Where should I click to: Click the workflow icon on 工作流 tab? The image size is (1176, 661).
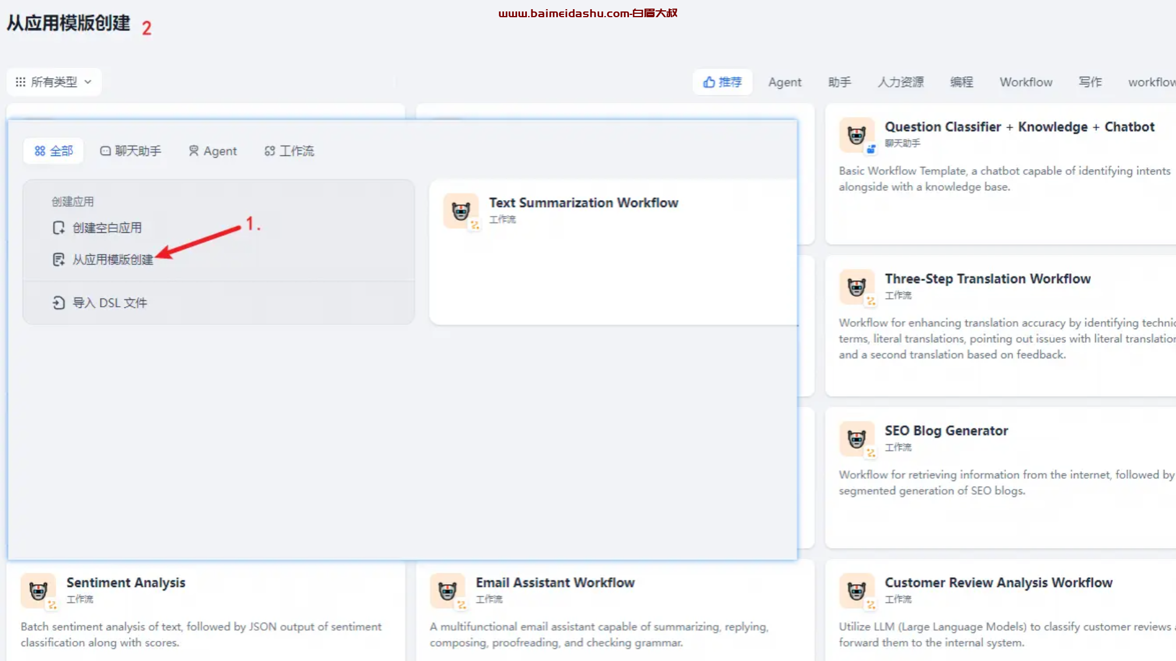click(x=269, y=151)
